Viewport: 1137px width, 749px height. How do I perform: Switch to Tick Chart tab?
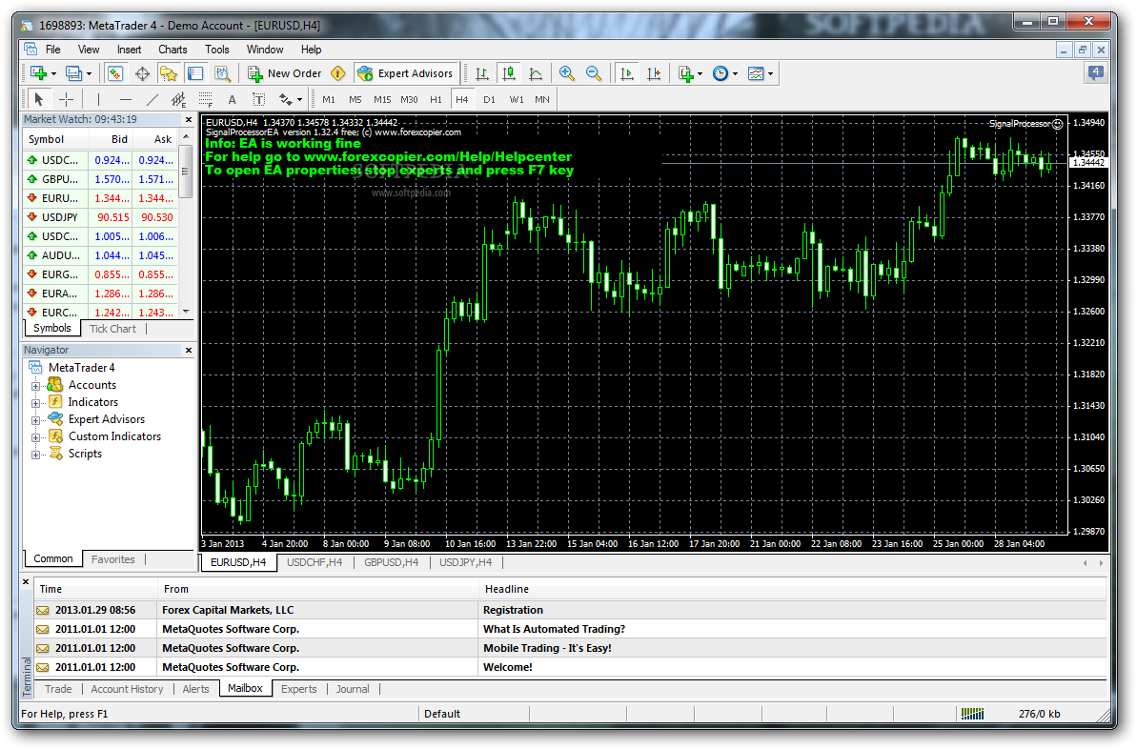tap(112, 329)
